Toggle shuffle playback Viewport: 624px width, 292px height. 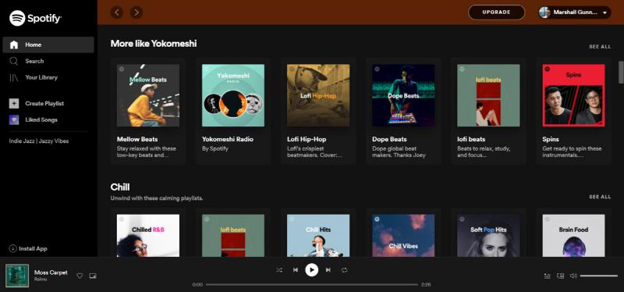pos(279,270)
